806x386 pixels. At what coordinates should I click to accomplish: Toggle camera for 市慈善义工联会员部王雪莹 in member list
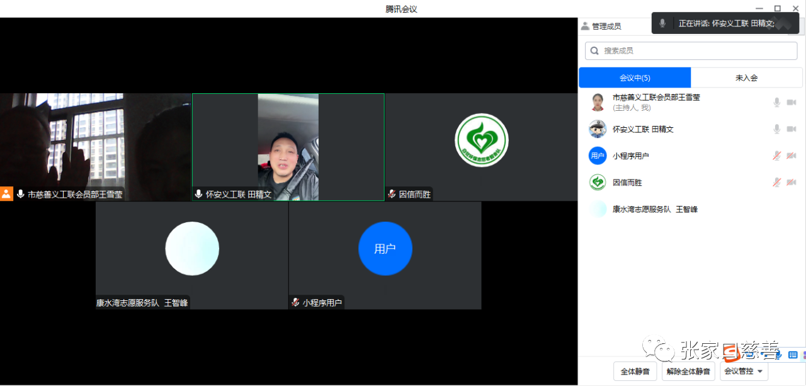tap(792, 103)
